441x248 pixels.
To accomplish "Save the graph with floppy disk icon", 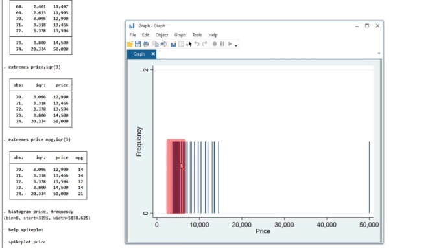I will pyautogui.click(x=137, y=44).
